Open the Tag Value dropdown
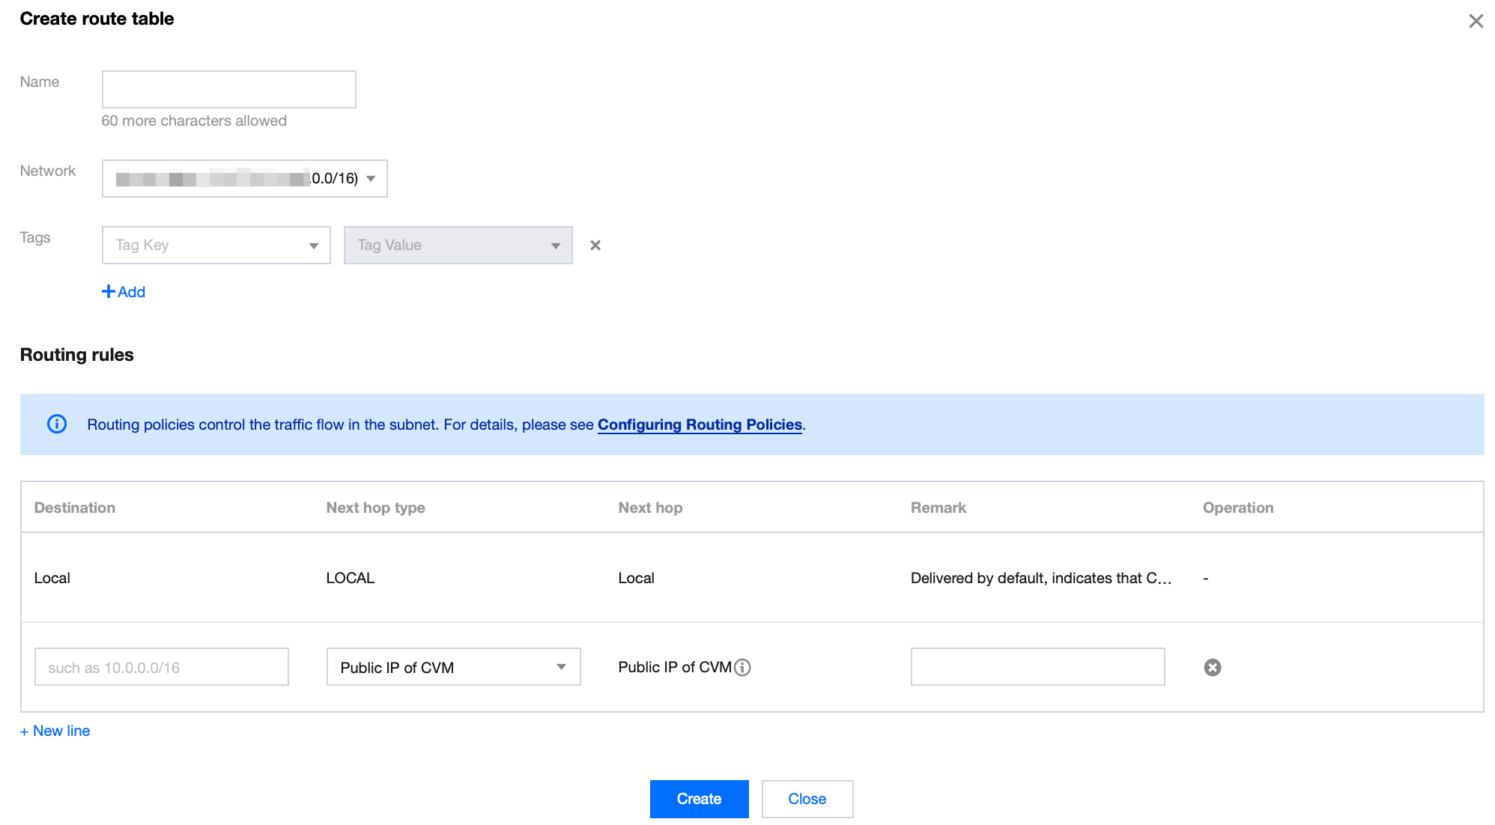The height and width of the screenshot is (825, 1495). (458, 246)
